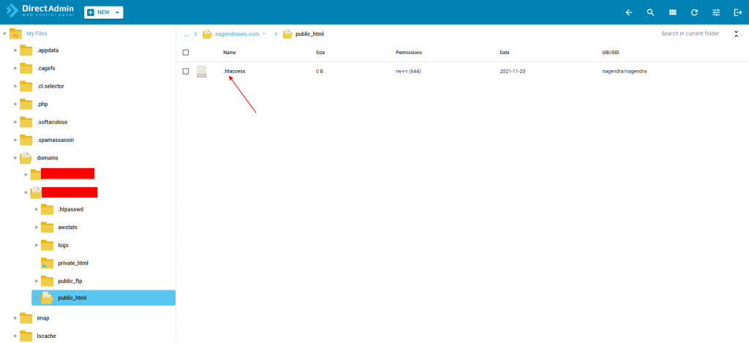Click the 0 B size cell

[320, 71]
